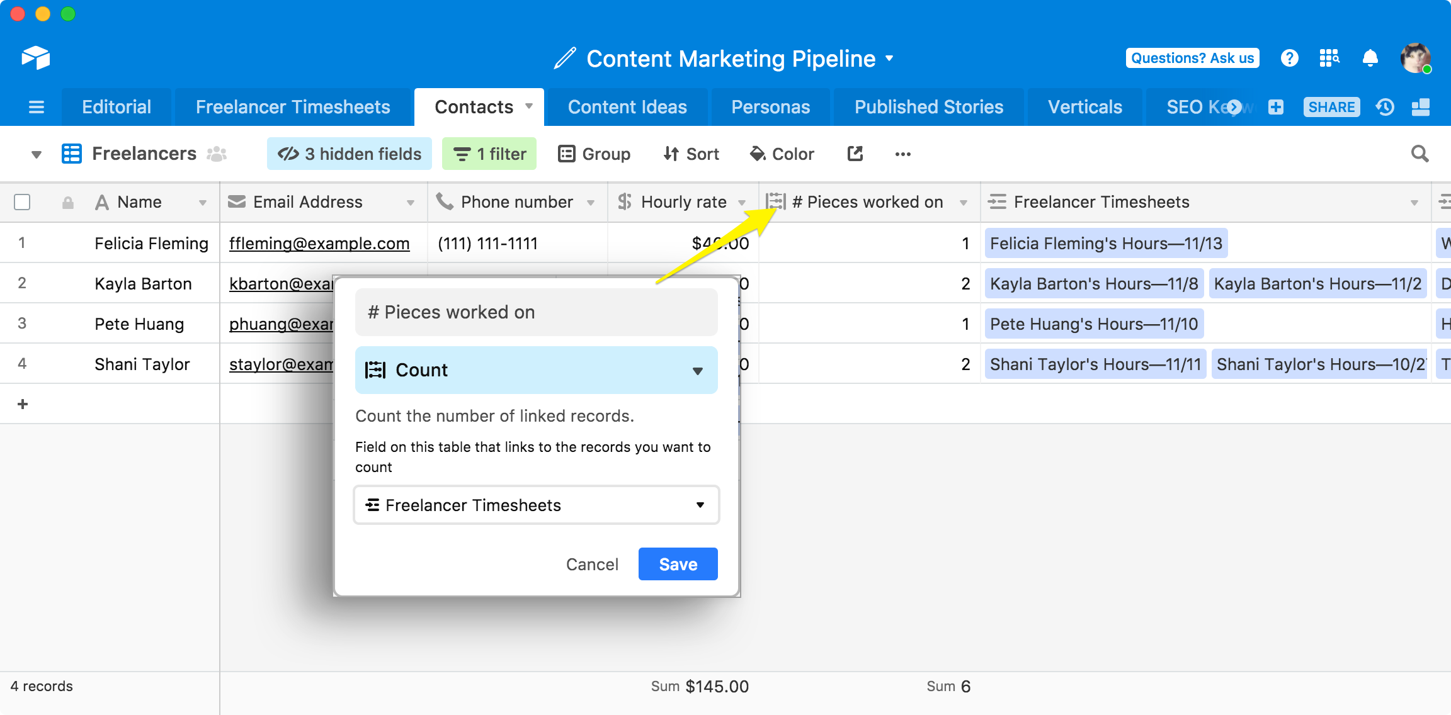Open the Phone number column dropdown
The height and width of the screenshot is (715, 1451).
pos(591,203)
